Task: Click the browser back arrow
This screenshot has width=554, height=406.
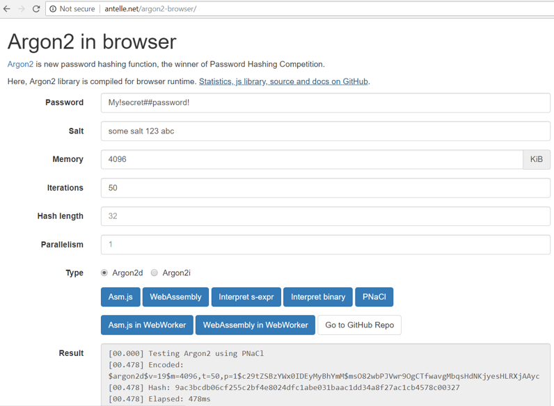Action: (x=7, y=9)
